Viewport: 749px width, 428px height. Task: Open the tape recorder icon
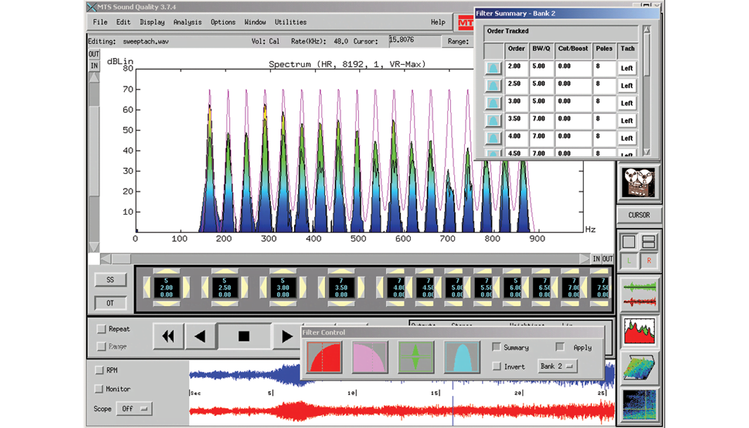click(x=639, y=182)
